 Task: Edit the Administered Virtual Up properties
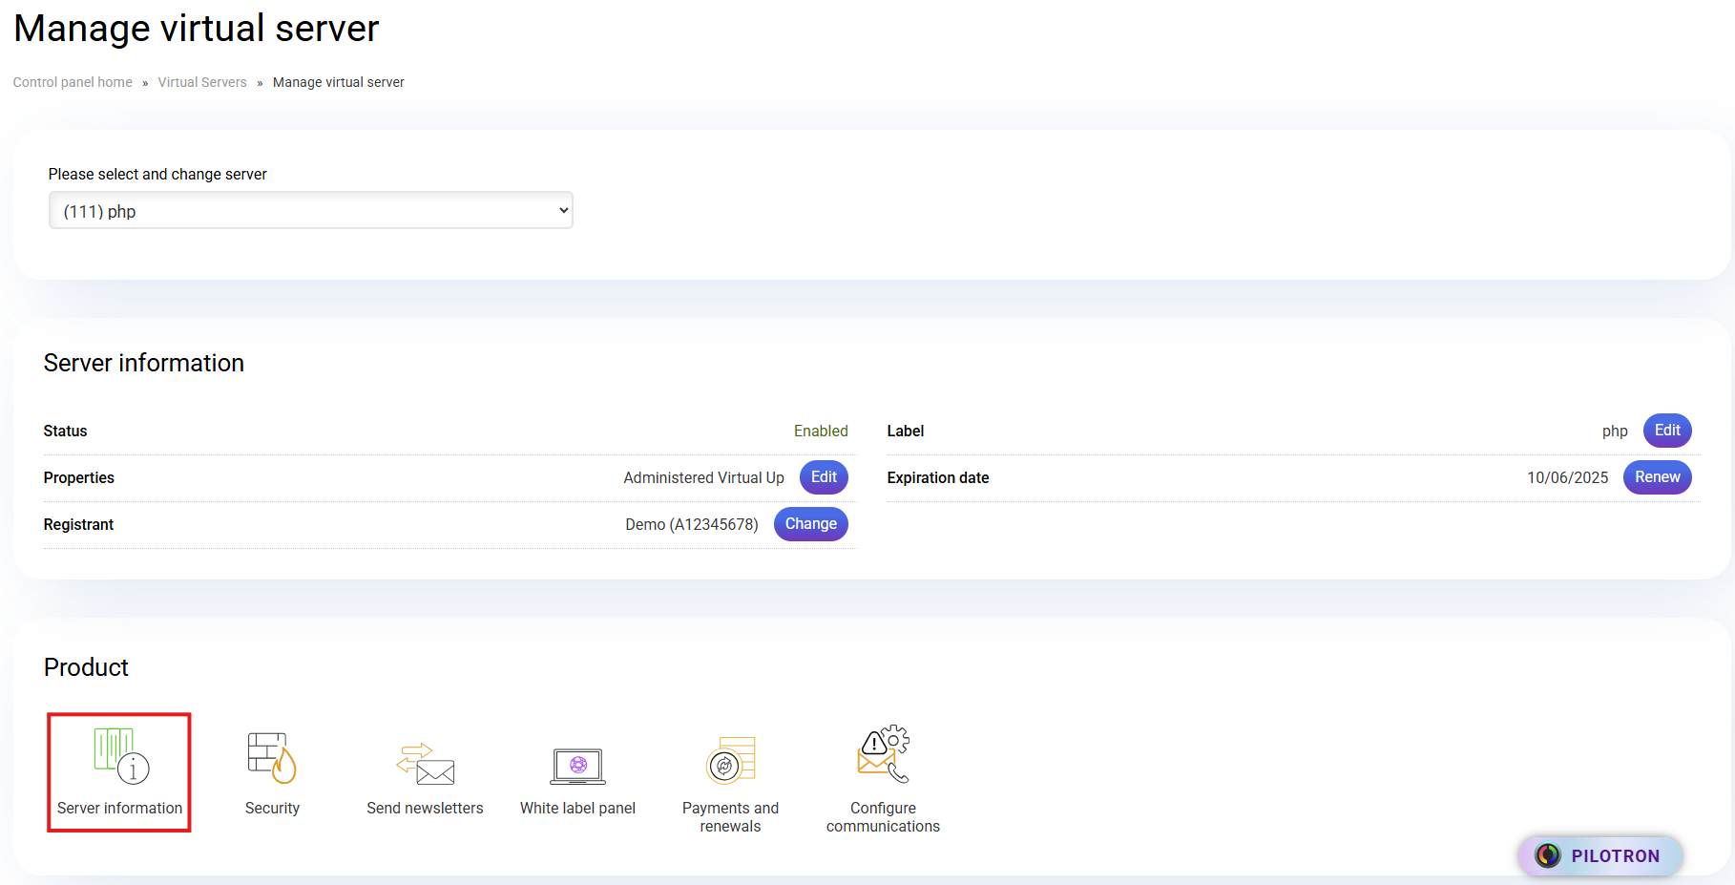pyautogui.click(x=823, y=477)
